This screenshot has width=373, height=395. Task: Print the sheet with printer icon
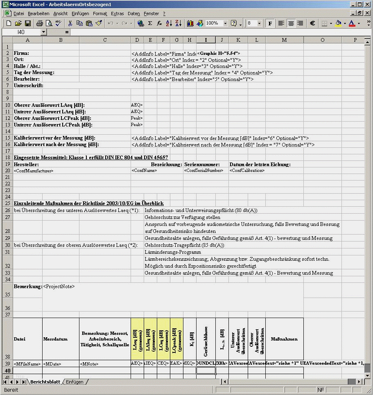click(40, 23)
